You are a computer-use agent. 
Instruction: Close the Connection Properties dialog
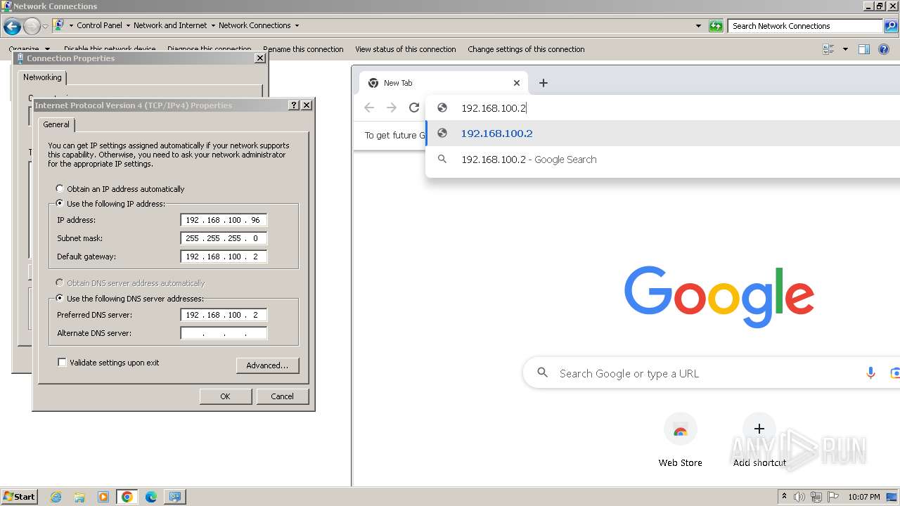259,58
